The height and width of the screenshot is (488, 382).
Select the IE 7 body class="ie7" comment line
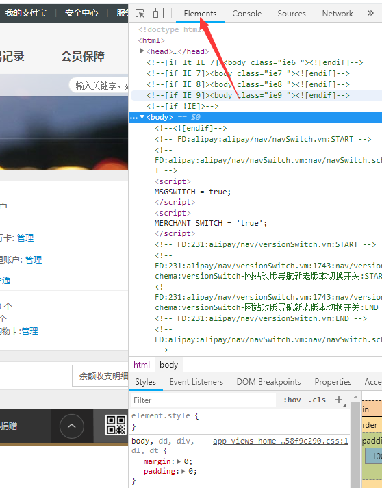tap(248, 73)
